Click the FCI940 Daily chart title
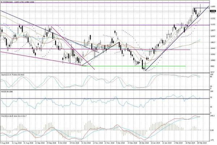Viewport: 217px width, 145px height. pos(11,2)
